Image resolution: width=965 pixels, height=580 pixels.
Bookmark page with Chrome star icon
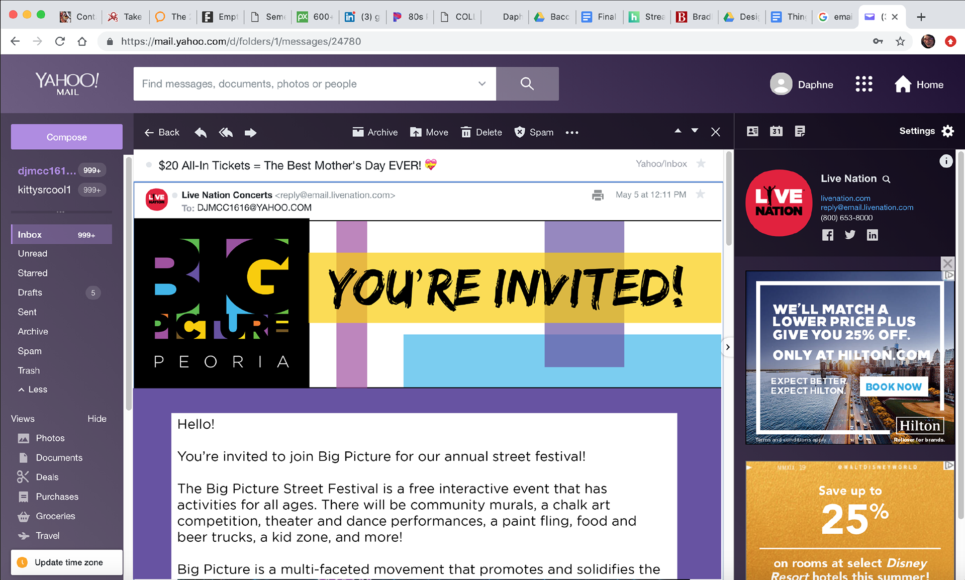point(900,41)
